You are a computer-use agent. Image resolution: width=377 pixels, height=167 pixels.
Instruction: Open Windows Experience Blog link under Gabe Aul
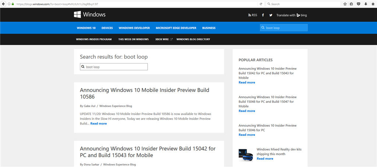[116, 106]
